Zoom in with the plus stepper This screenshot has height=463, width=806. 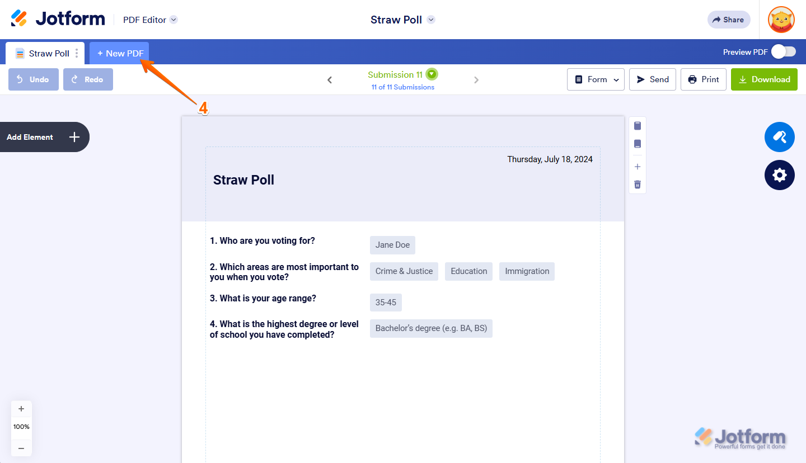21,409
